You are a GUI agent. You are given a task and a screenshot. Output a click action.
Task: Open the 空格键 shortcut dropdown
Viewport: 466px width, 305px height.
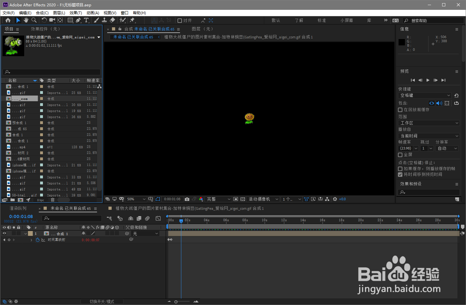point(425,96)
